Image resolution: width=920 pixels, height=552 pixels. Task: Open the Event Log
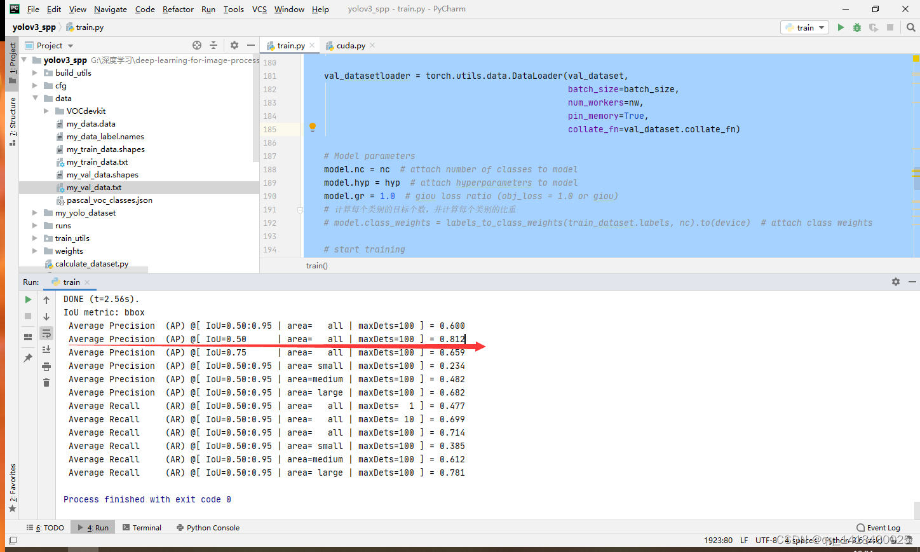878,527
